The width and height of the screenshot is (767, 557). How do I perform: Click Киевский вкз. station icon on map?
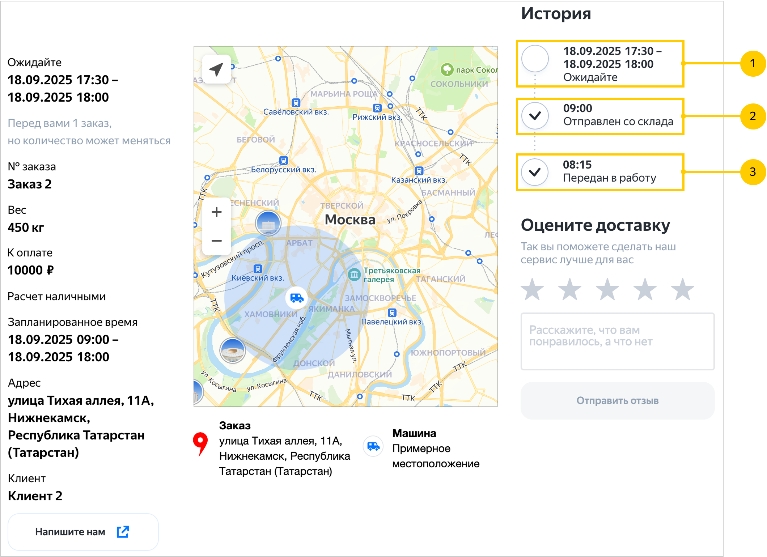click(x=258, y=269)
